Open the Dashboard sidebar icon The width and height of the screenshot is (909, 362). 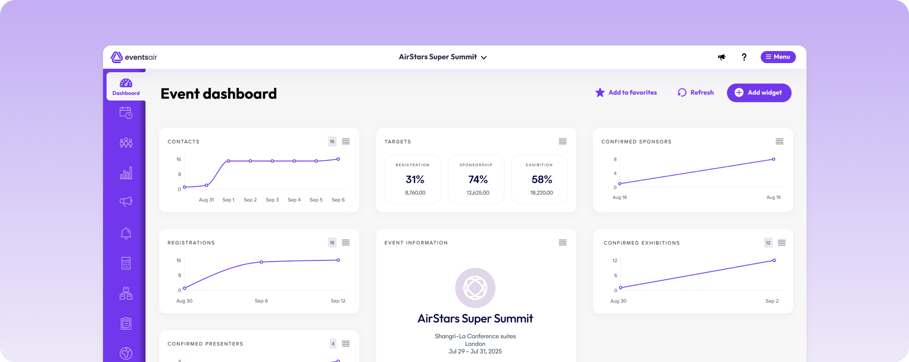(126, 86)
